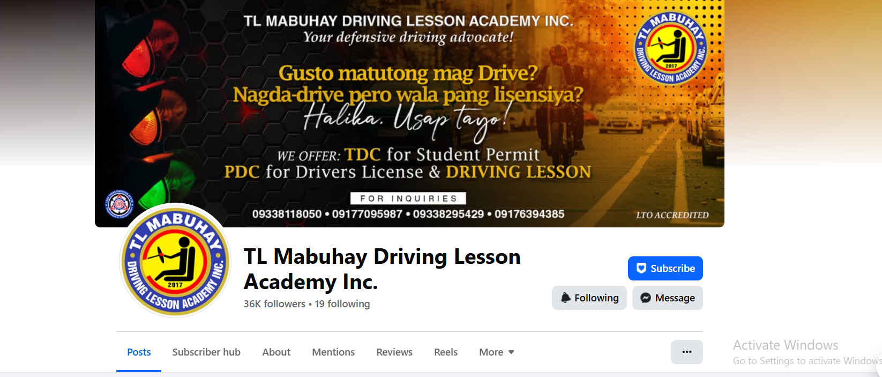Click the 36K followers link
Image resolution: width=882 pixels, height=377 pixels.
274,304
